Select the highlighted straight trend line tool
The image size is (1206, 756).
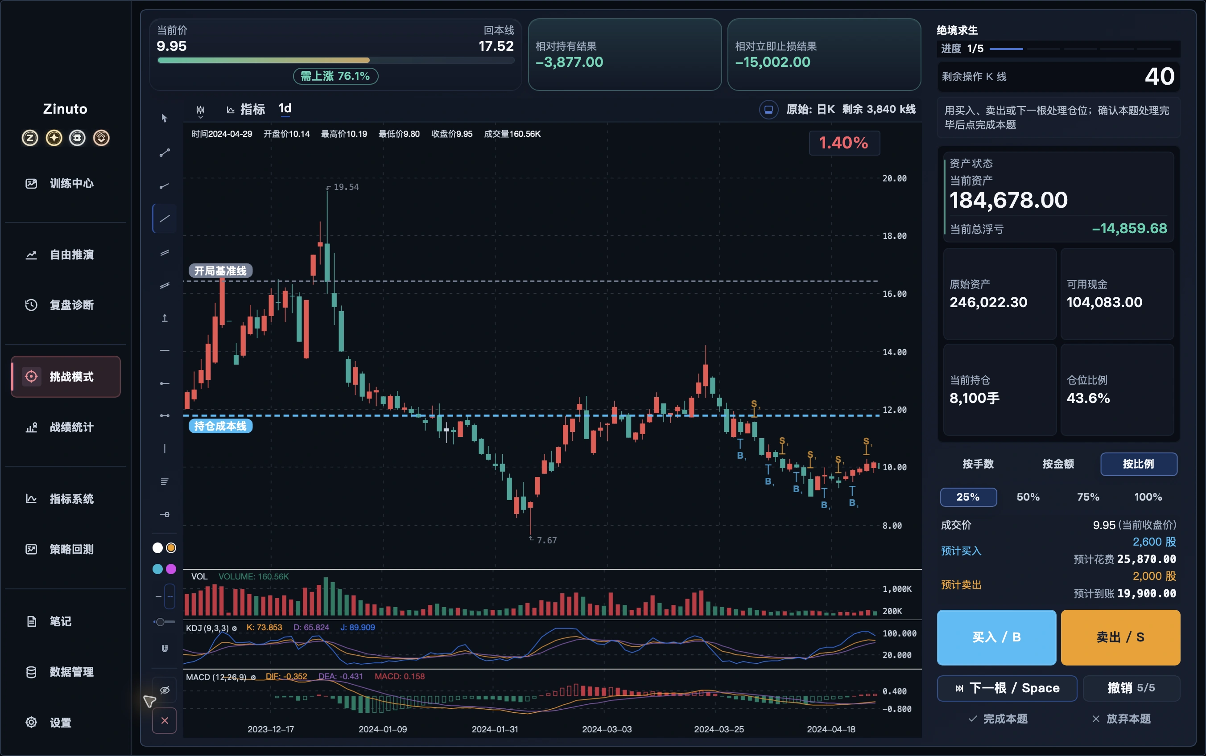pyautogui.click(x=164, y=218)
